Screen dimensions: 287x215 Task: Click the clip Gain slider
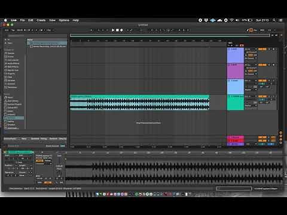(x=59, y=160)
